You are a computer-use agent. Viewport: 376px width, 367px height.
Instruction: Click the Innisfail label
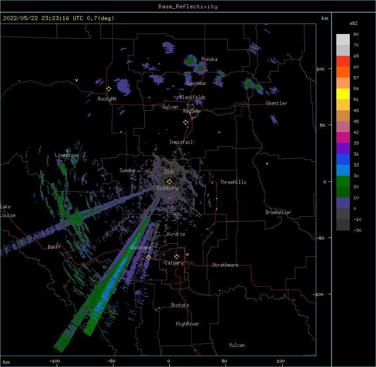tap(181, 142)
